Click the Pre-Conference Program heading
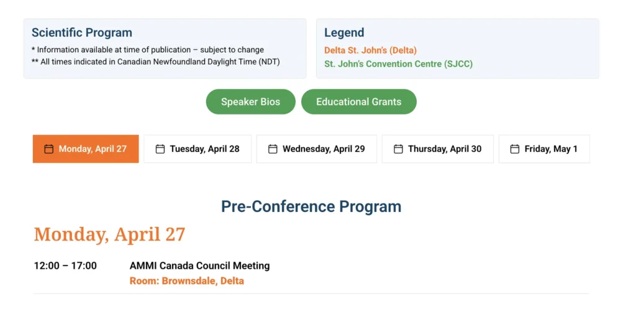This screenshot has width=636, height=319. pyautogui.click(x=311, y=206)
